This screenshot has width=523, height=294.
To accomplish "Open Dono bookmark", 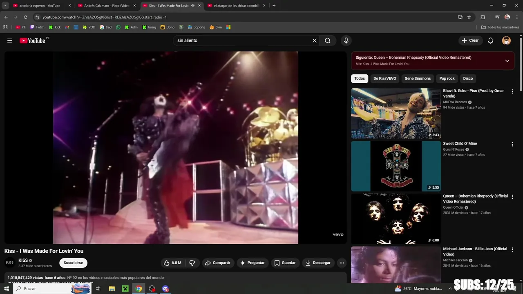I will [x=168, y=27].
